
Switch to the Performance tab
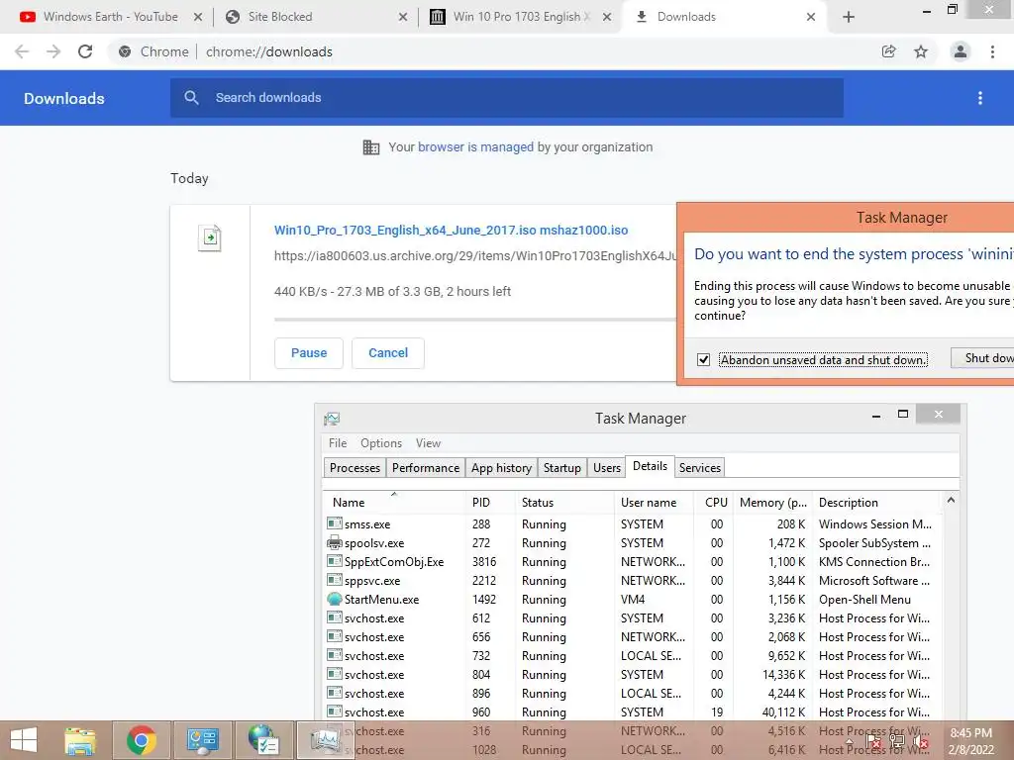pos(426,468)
